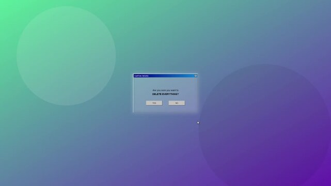Click the 'Are you sure you want to' text
Viewport: 331px width, 186px height.
[165, 90]
